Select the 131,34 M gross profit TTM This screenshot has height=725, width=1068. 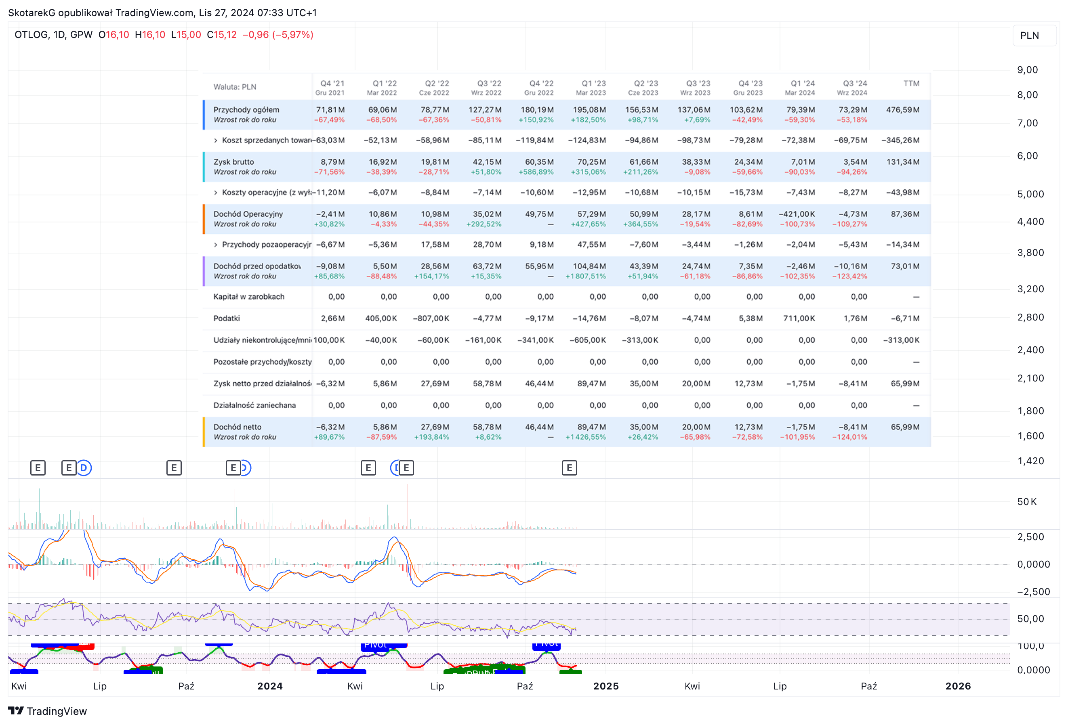coord(902,162)
